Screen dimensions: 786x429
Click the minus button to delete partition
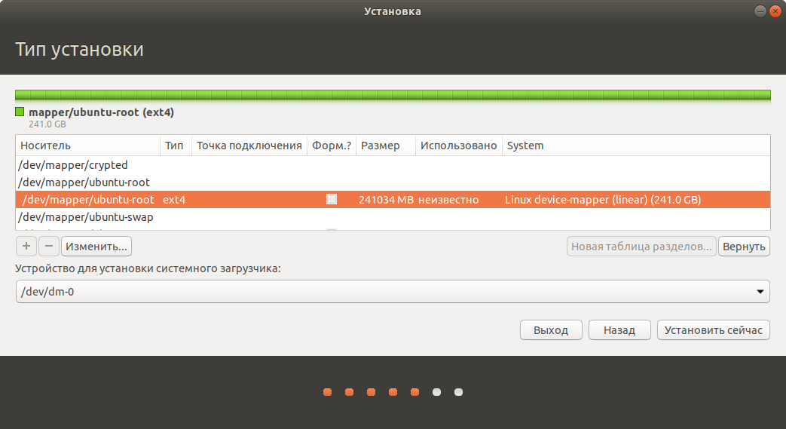(x=48, y=246)
